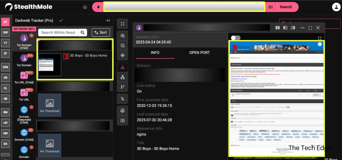Click the magnifier in Search Within Results
The height and width of the screenshot is (160, 342).
pyautogui.click(x=83, y=32)
